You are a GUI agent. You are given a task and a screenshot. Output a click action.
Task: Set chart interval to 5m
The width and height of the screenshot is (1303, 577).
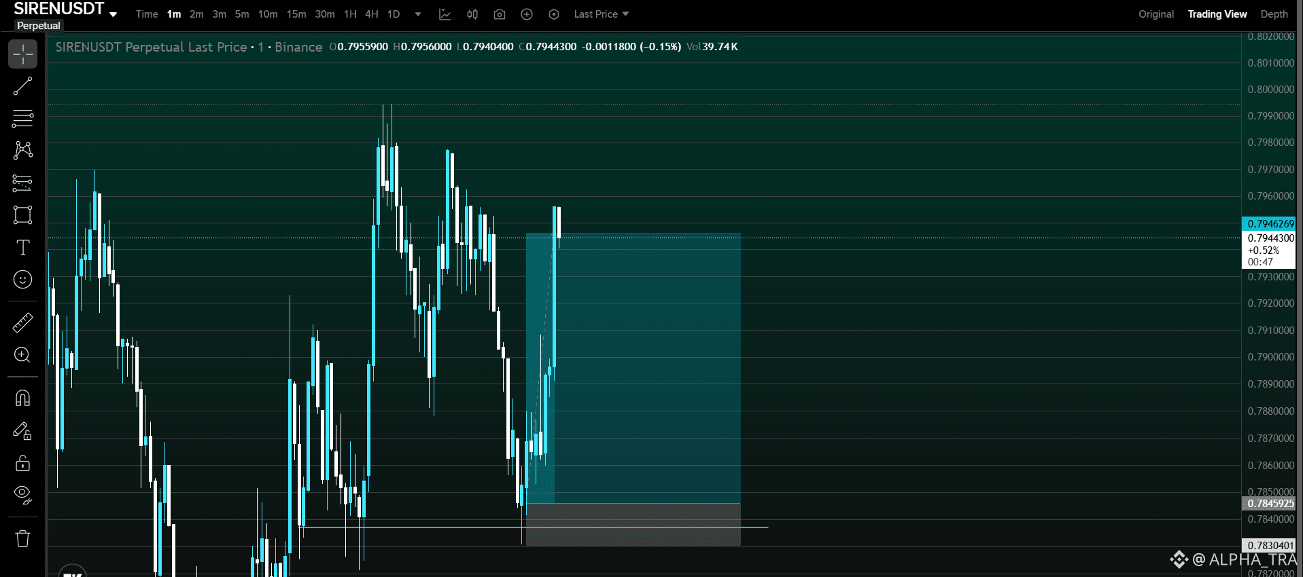pos(242,14)
